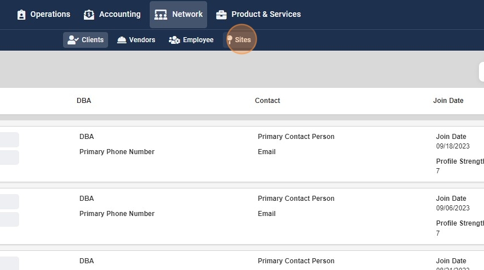Click the Product & Services briefcase icon
This screenshot has height=270, width=484.
[x=221, y=15]
